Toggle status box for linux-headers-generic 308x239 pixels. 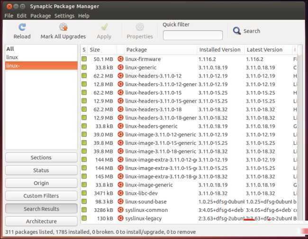pos(84,126)
